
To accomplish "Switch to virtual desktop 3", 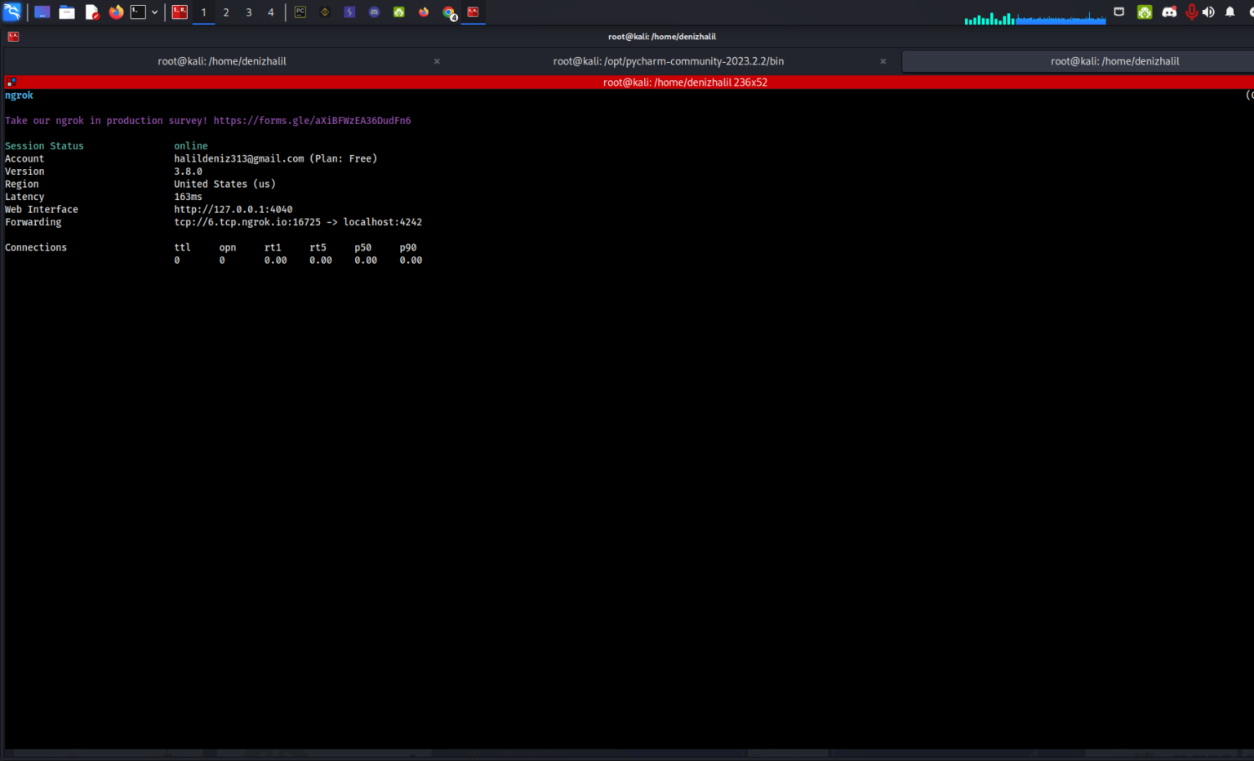I will (x=247, y=12).
